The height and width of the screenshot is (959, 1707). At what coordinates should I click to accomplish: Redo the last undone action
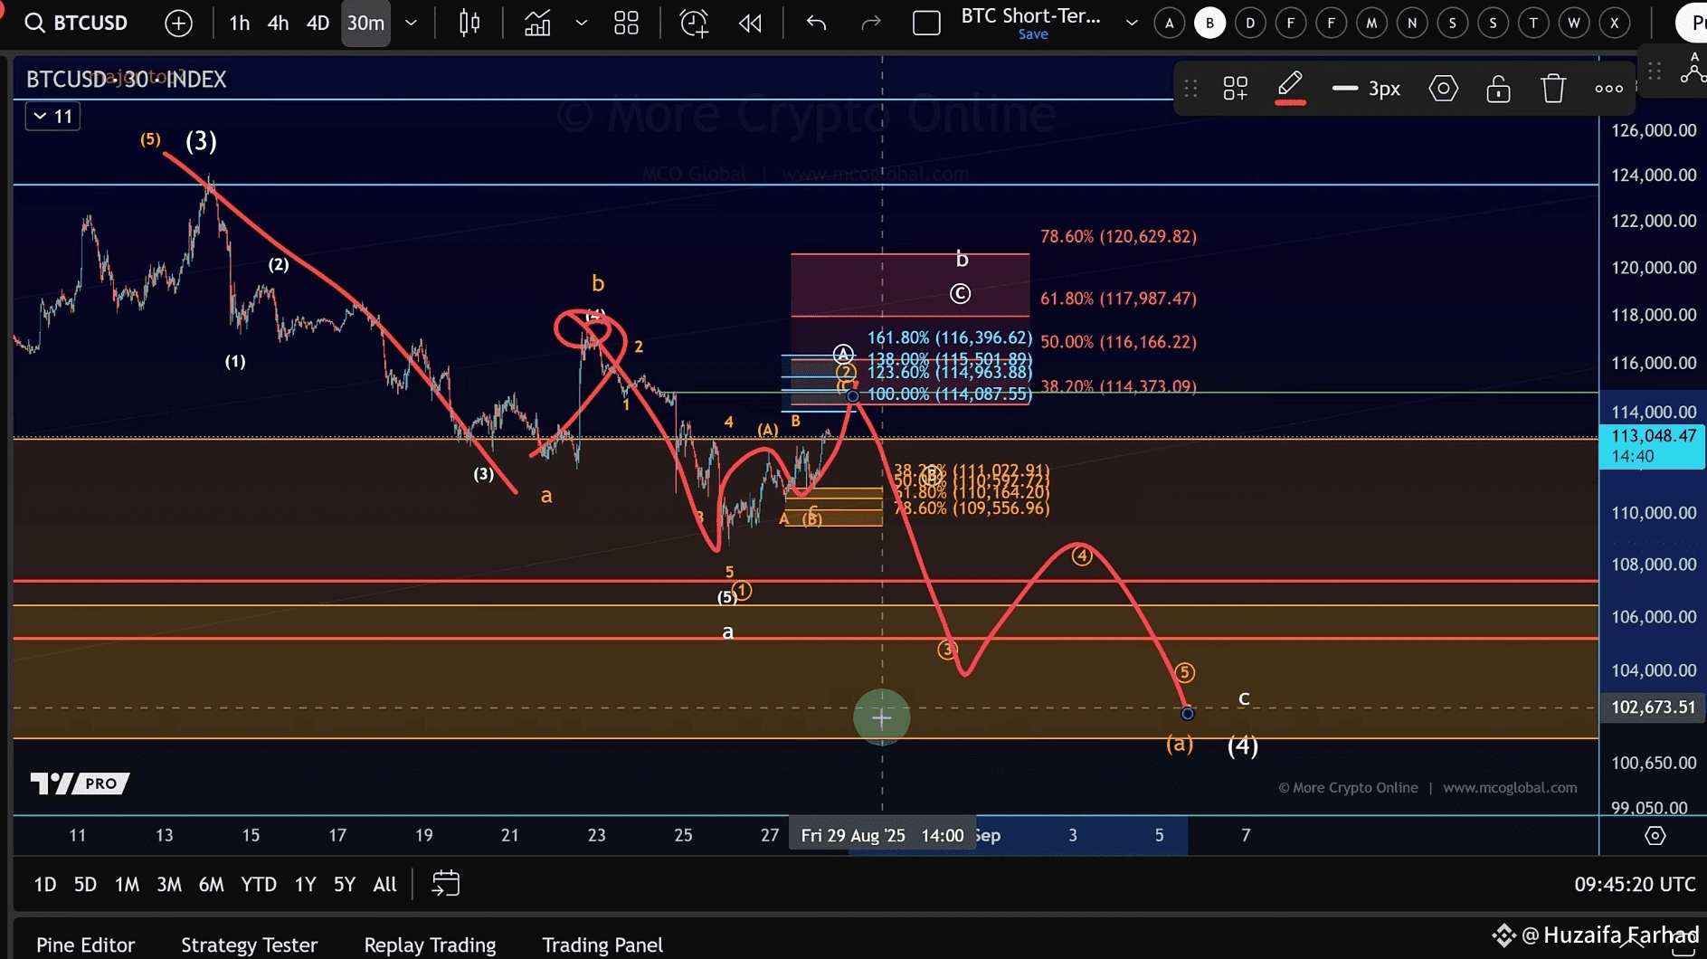[870, 23]
